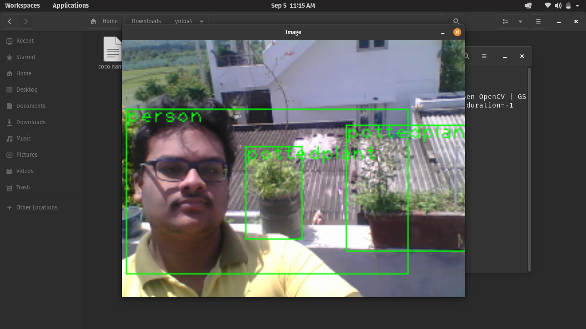Click the forward navigation arrow
This screenshot has height=329, width=586.
[x=26, y=21]
